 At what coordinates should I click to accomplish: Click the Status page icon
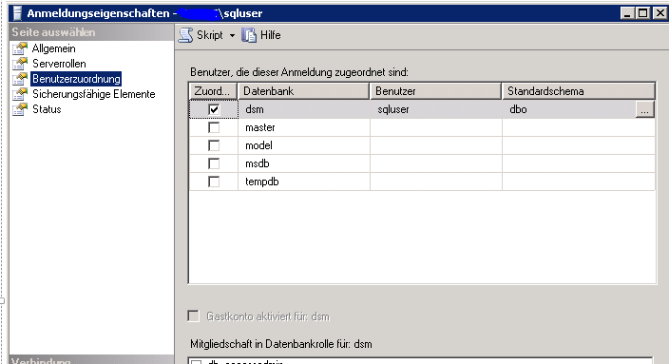(x=20, y=109)
